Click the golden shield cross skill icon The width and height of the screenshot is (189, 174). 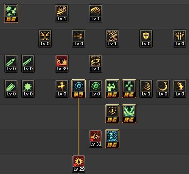tap(146, 39)
